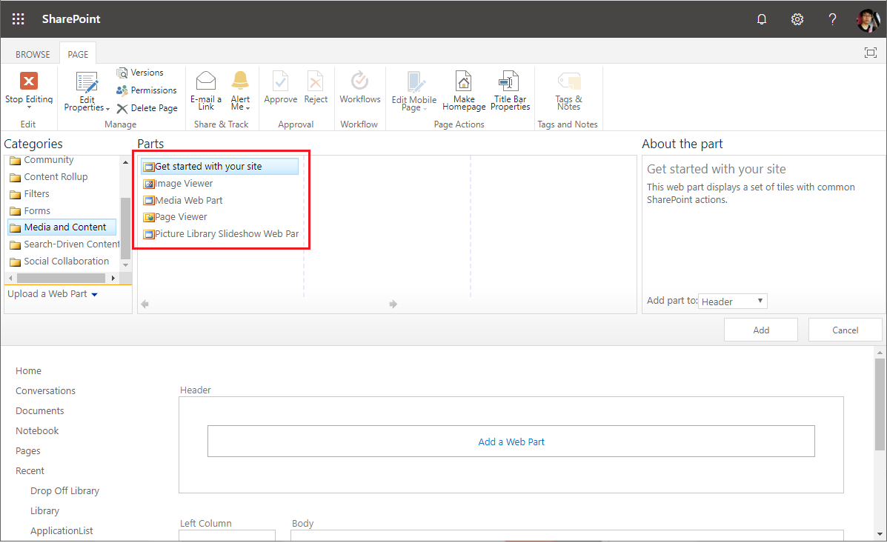887x543 pixels.
Task: Click the Alert Me bell icon
Action: click(240, 80)
